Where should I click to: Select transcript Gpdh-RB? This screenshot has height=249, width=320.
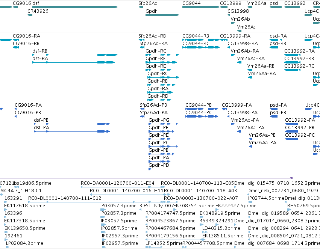click(x=161, y=85)
